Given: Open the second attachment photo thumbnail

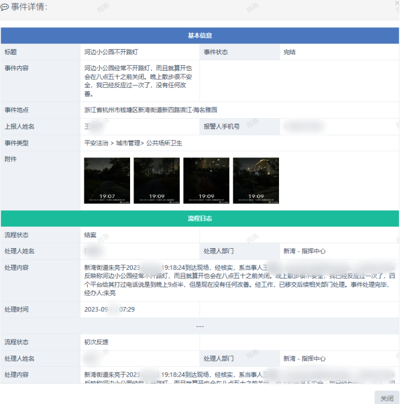Looking at the screenshot, I should tap(156, 181).
